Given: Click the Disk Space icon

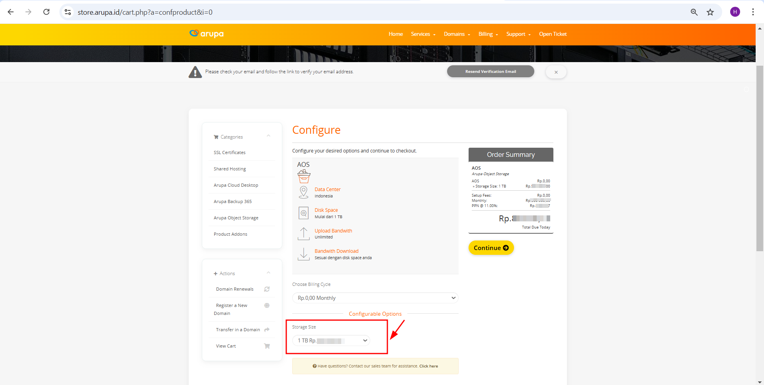Looking at the screenshot, I should 303,213.
